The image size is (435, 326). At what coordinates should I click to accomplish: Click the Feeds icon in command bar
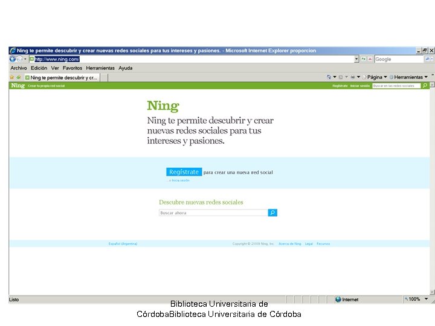341,77
